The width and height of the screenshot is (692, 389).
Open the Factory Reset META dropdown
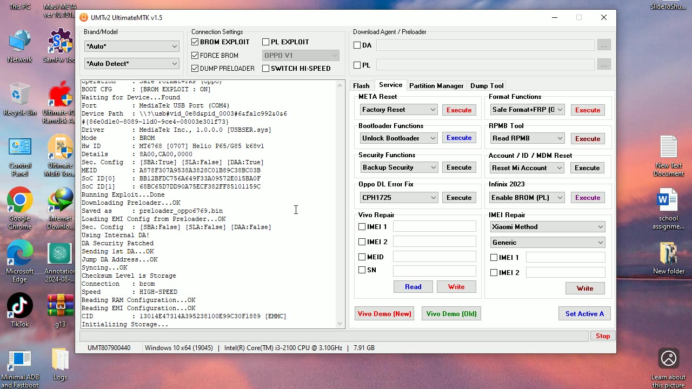[398, 110]
